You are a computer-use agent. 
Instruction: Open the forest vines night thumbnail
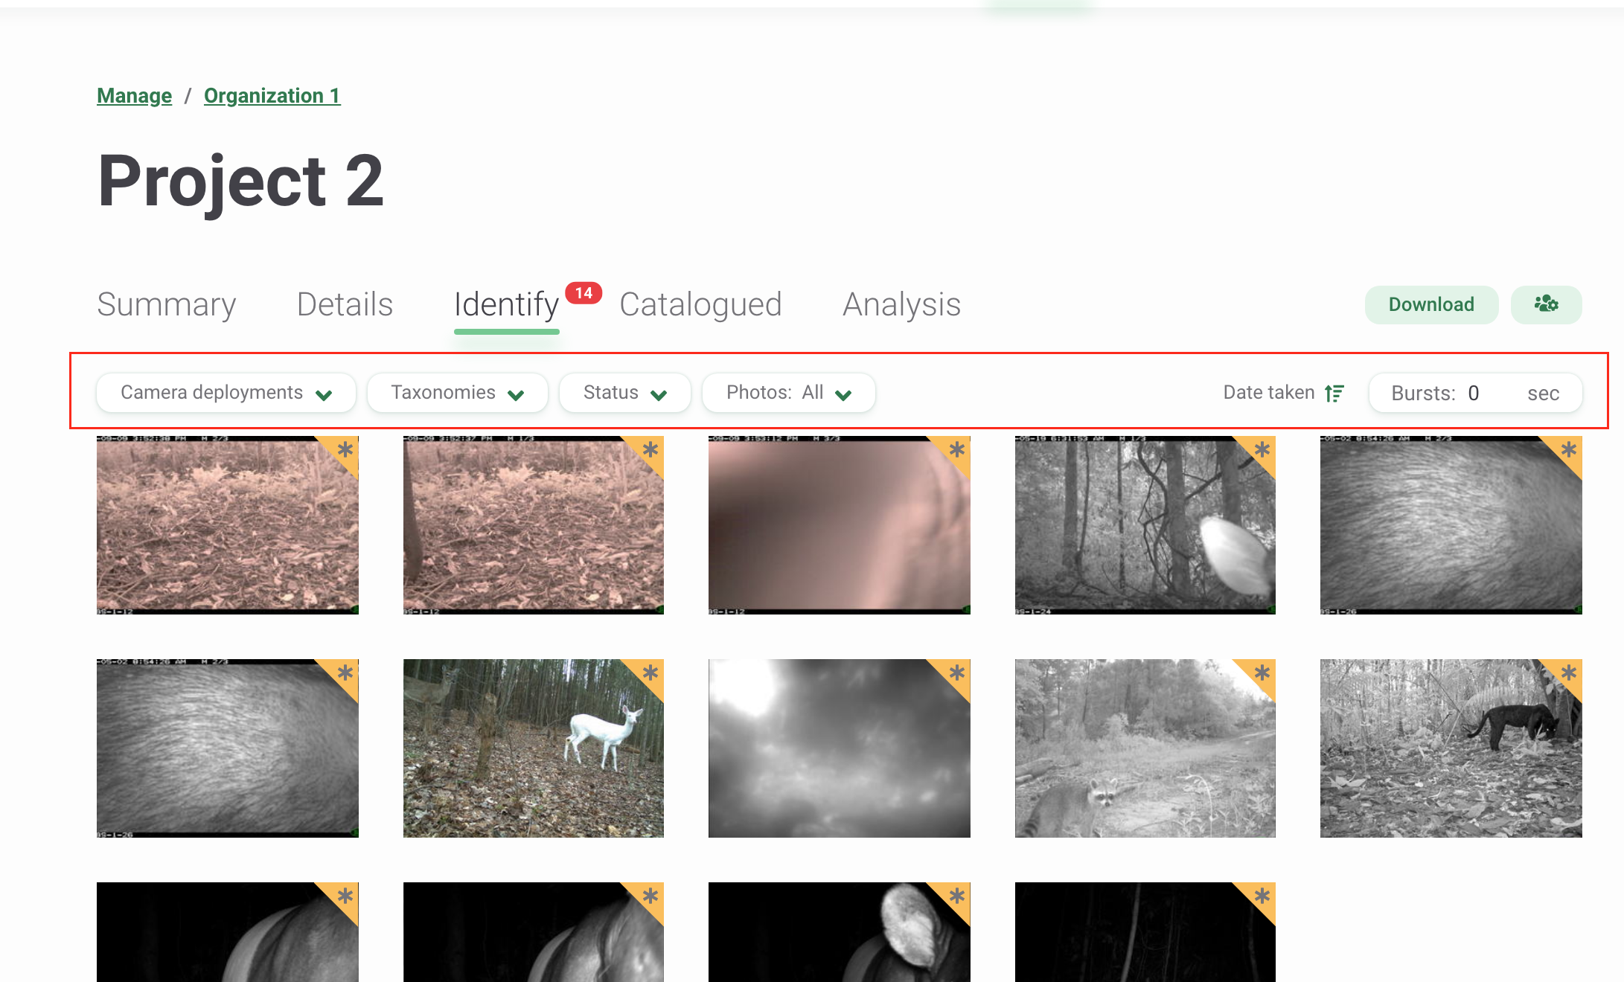point(1145,525)
